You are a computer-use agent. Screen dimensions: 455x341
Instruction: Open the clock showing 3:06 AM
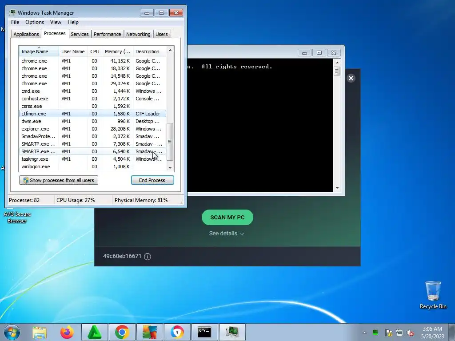[x=432, y=333]
